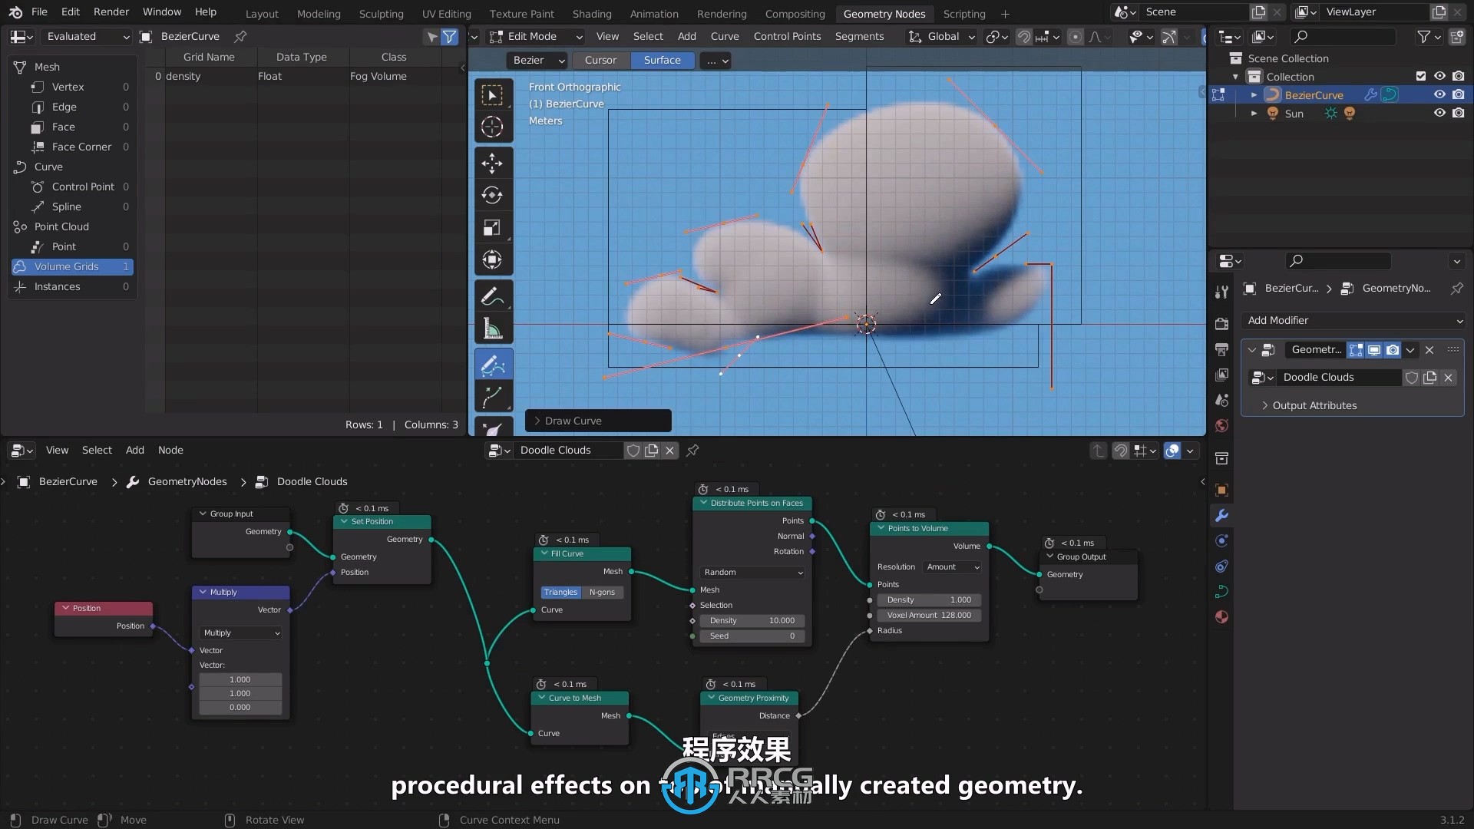1474x829 pixels.
Task: Choose N-gons mode in Fill Curve node
Action: [x=602, y=593]
